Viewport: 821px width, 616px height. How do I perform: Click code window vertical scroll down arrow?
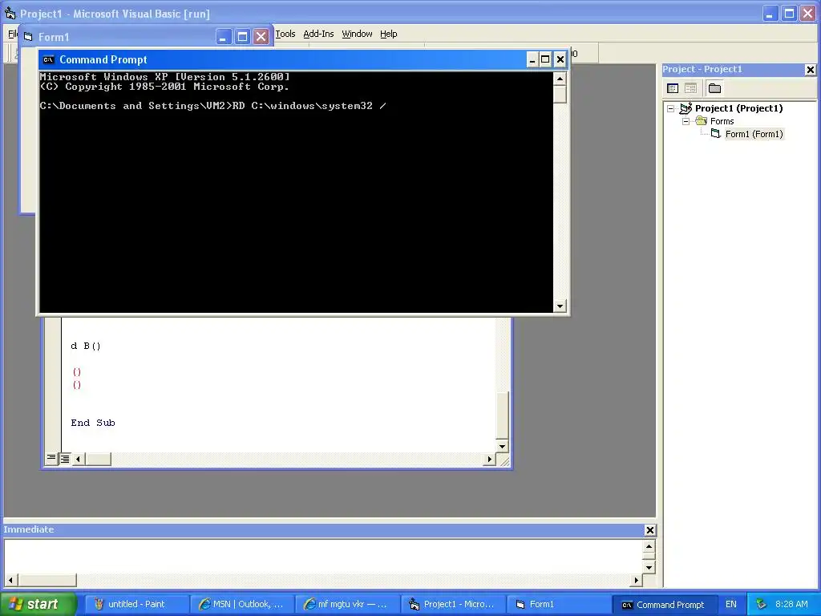[x=502, y=446]
